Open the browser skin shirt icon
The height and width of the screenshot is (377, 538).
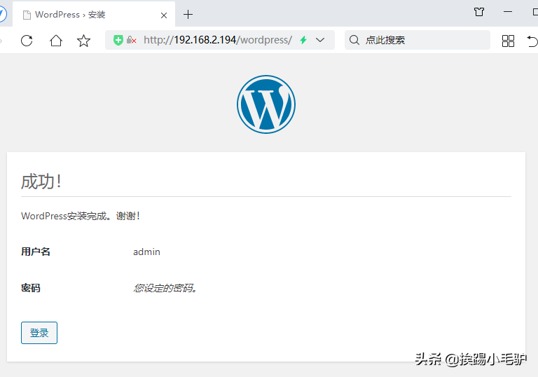[479, 12]
